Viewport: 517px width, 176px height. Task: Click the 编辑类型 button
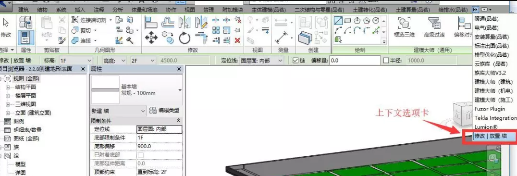click(x=164, y=111)
